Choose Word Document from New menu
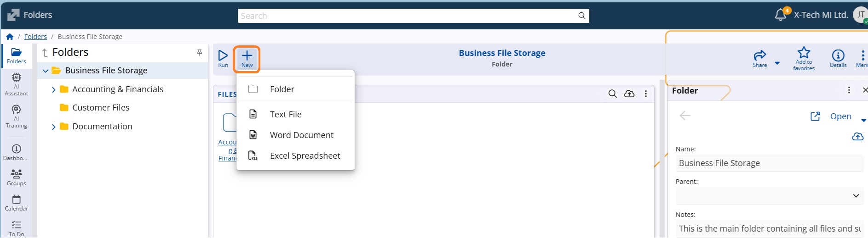The width and height of the screenshot is (868, 238). pos(295,135)
